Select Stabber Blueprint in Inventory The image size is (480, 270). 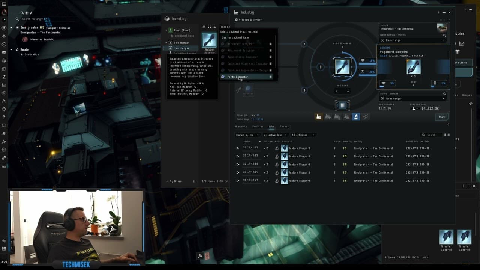209,40
